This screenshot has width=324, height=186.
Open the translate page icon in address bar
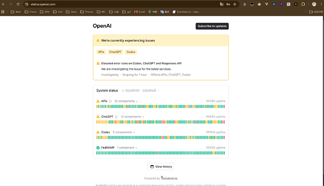(x=222, y=4)
